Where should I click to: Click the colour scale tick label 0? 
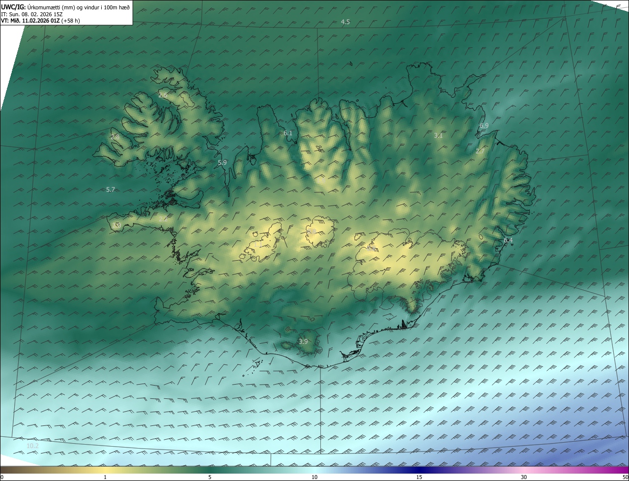click(2, 477)
